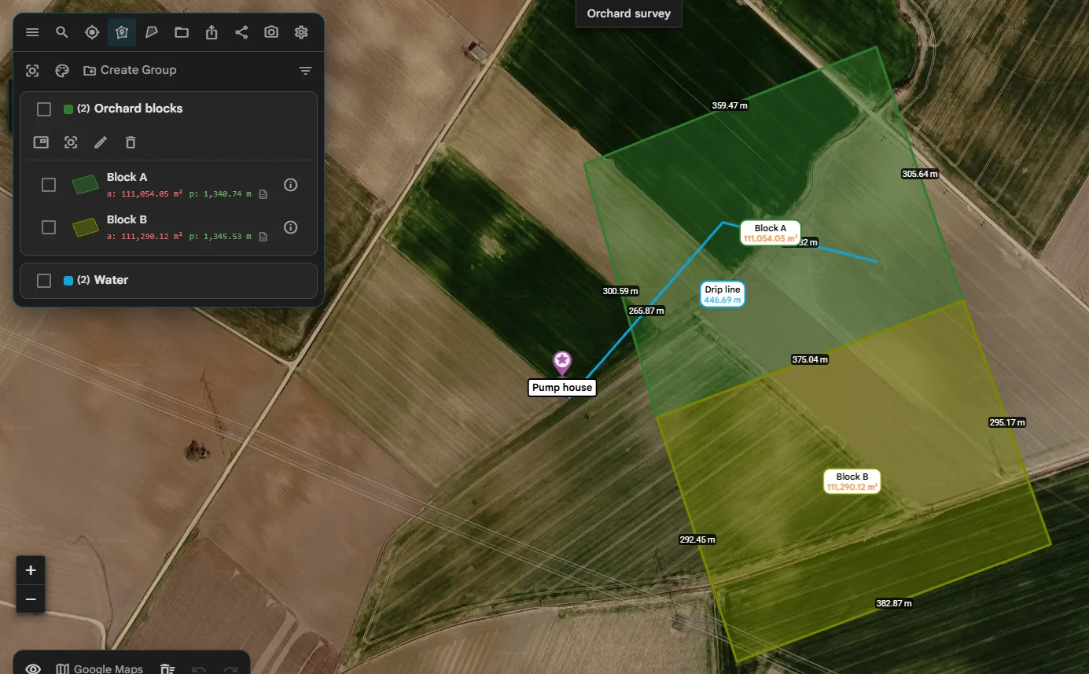Open info for Block A in list
The image size is (1089, 674).
(290, 185)
